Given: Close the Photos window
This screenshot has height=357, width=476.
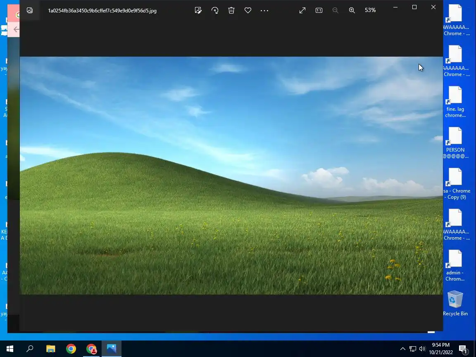Looking at the screenshot, I should pyautogui.click(x=433, y=7).
